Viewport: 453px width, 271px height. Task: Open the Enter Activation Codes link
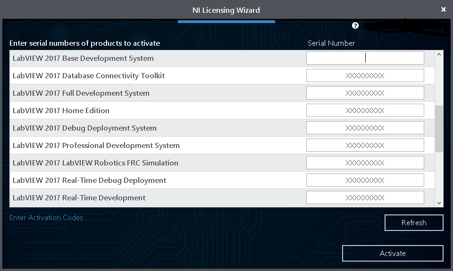click(46, 218)
